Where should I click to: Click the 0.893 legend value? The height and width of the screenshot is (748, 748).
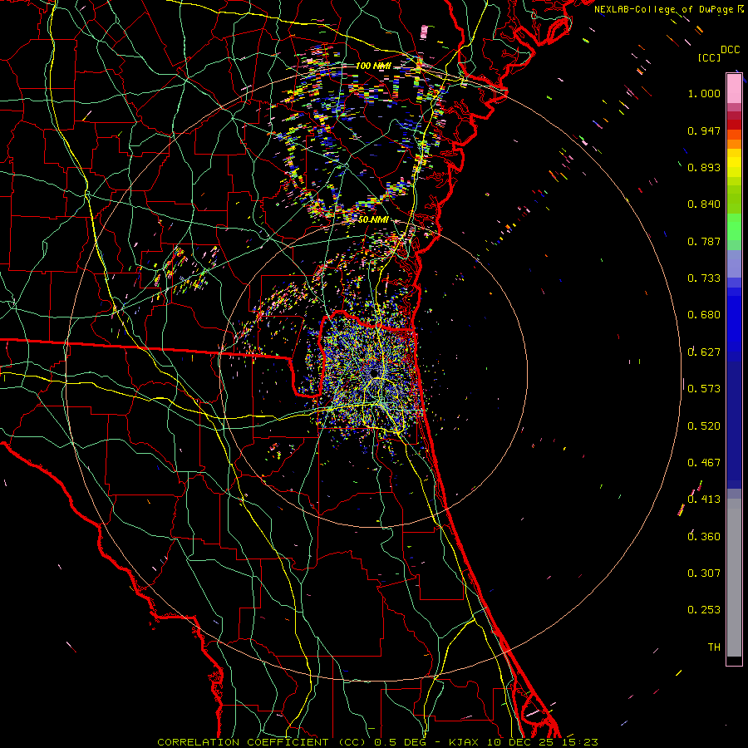coord(704,167)
